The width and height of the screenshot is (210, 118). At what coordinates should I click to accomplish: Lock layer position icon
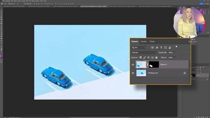point(148,58)
